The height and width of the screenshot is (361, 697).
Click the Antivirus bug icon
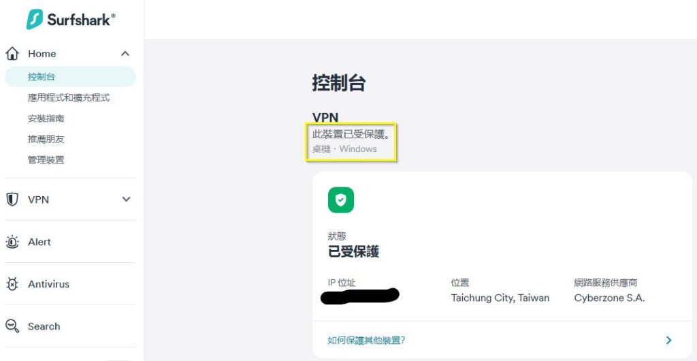(12, 284)
